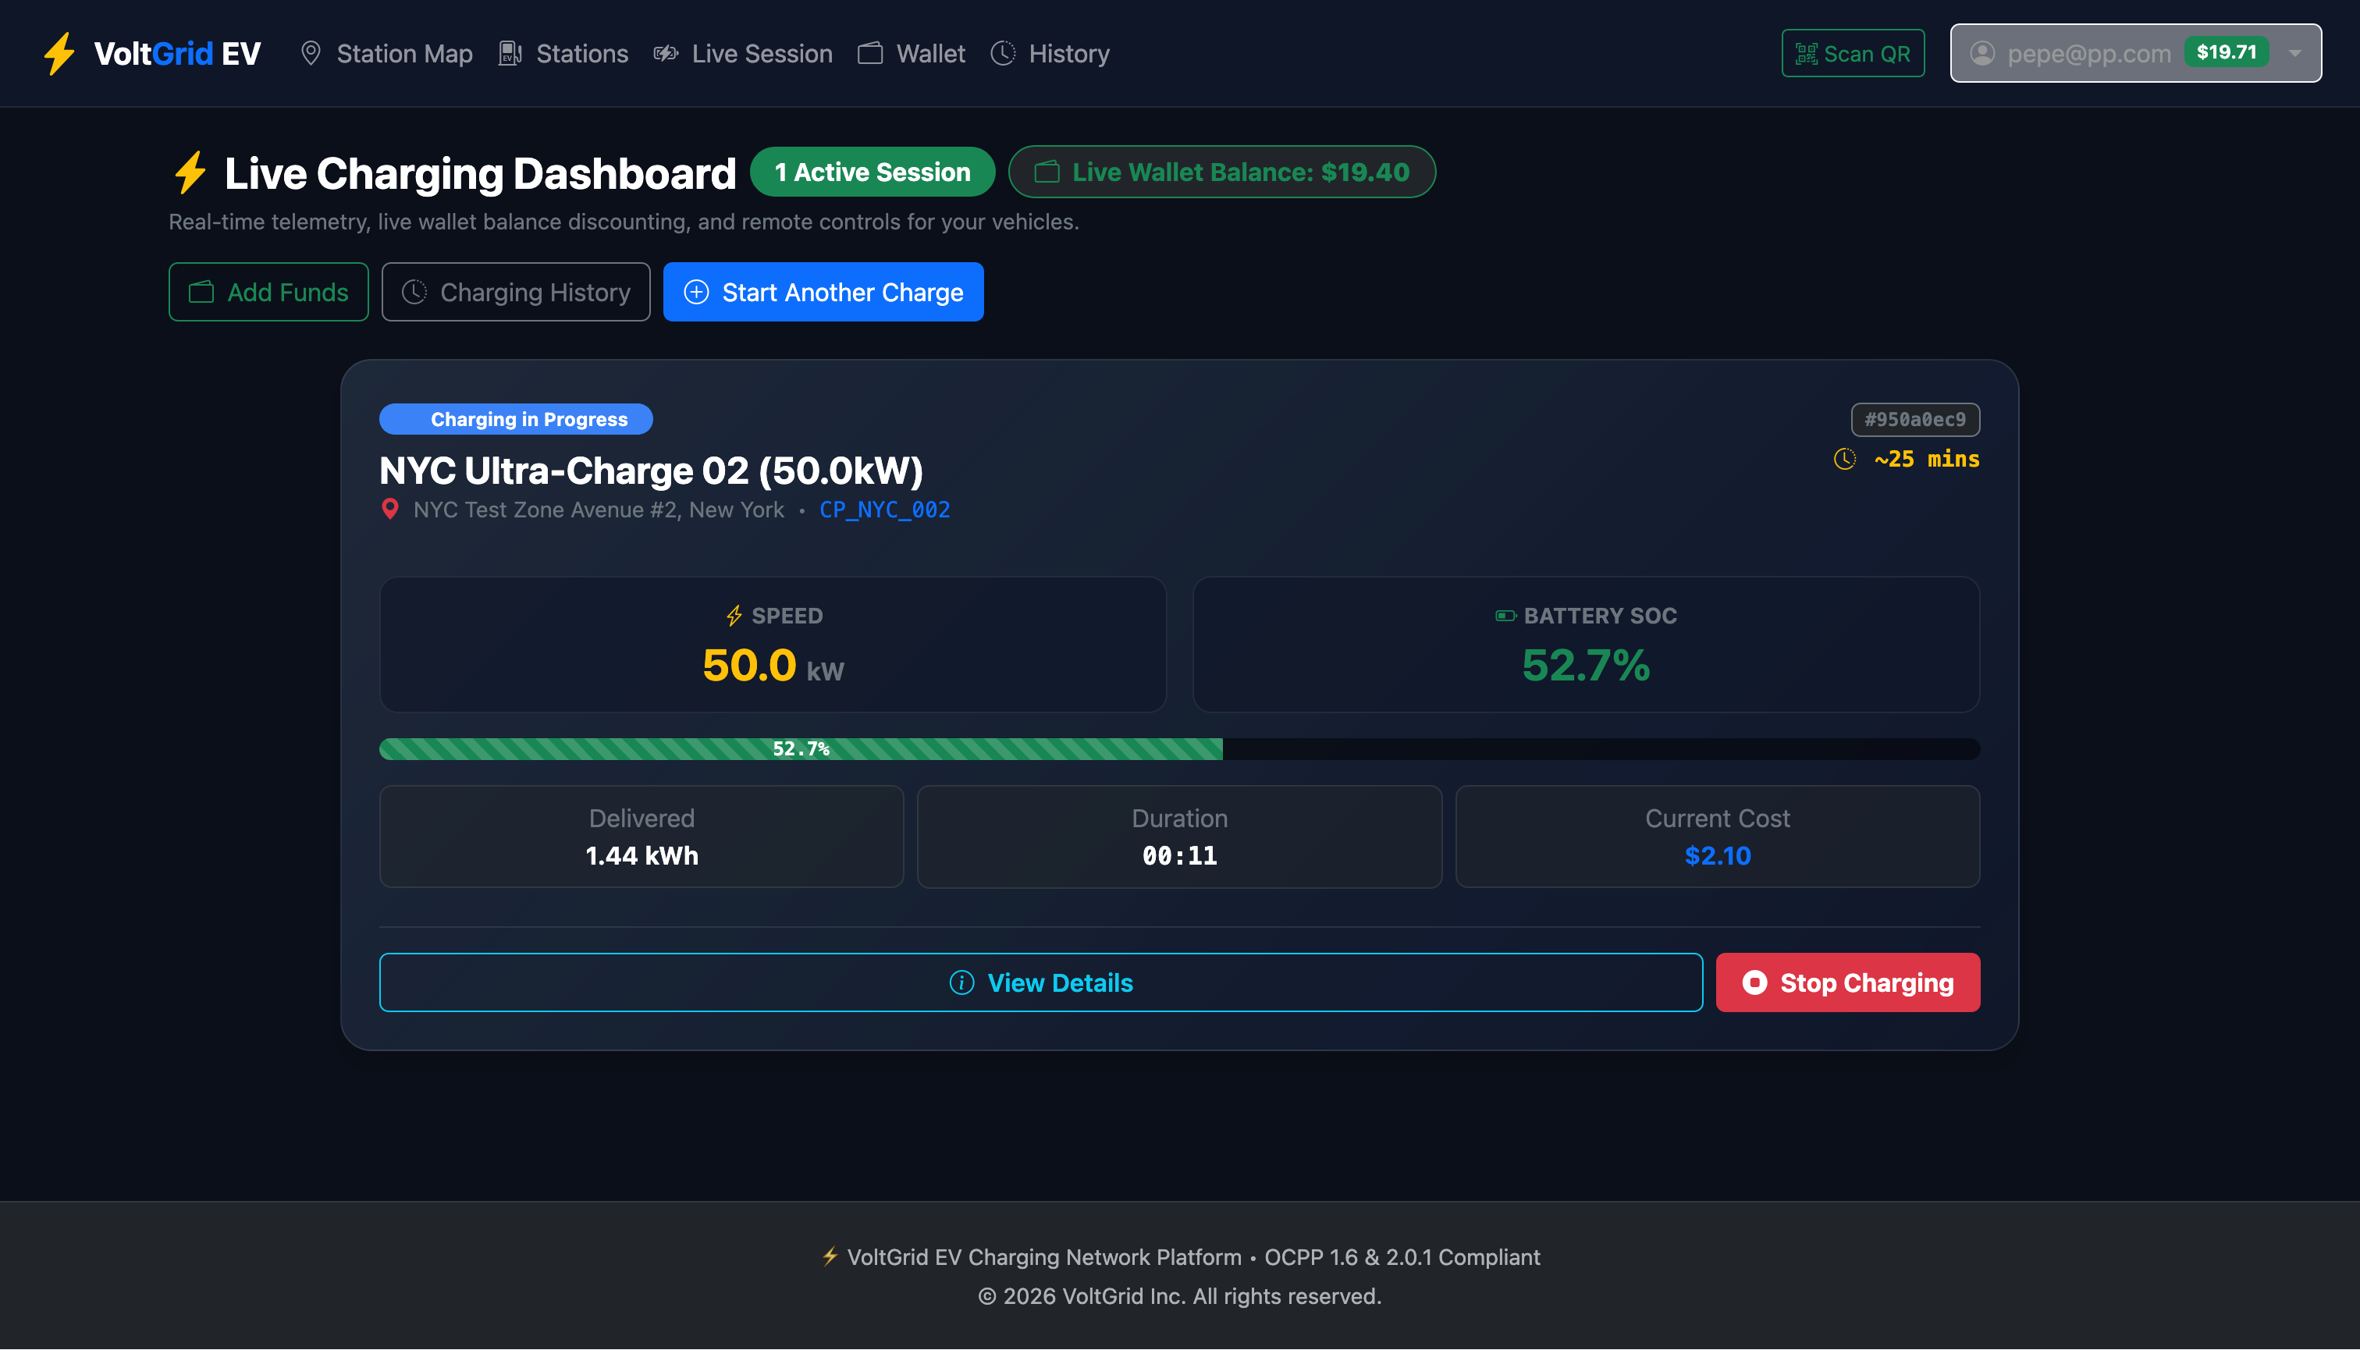
Task: Click the Add Funds button
Action: tap(269, 292)
